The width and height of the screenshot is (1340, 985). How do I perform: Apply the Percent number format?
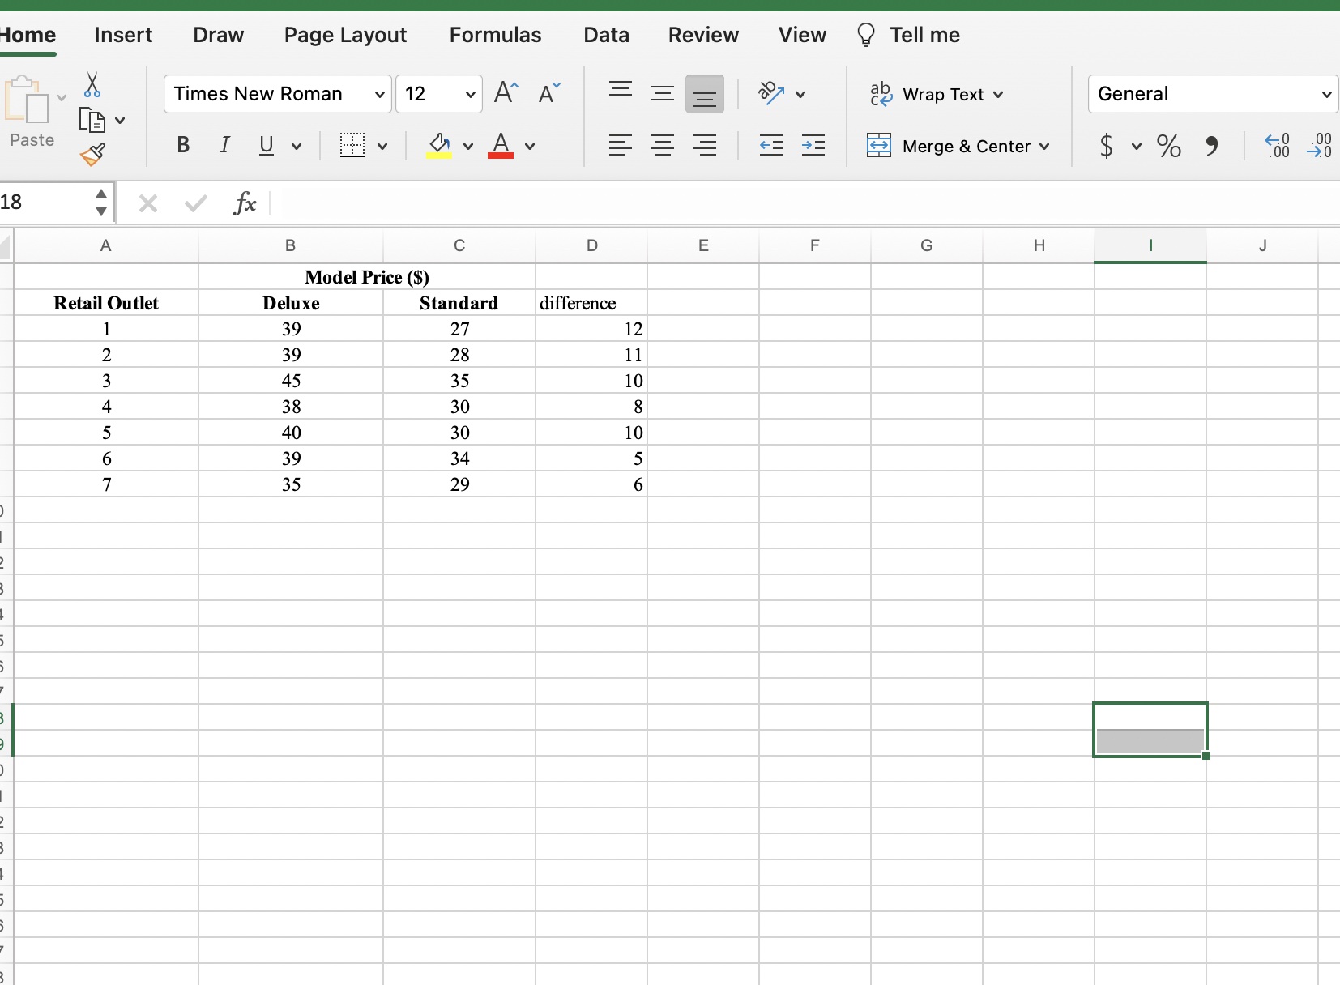(1169, 146)
